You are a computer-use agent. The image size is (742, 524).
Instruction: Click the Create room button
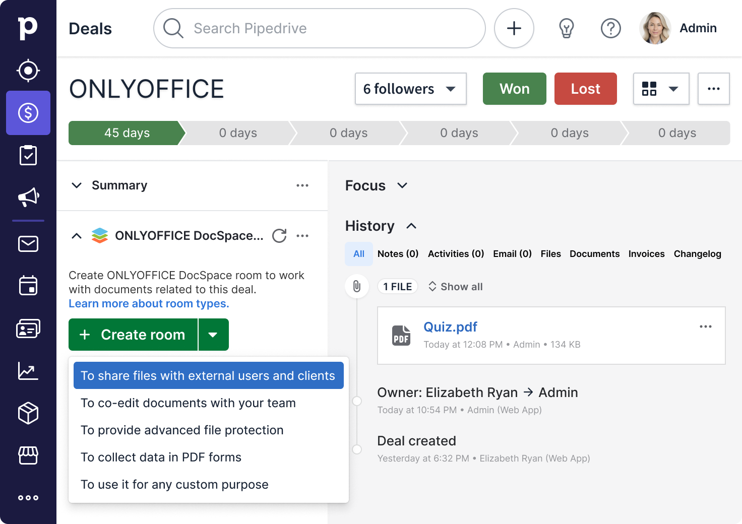click(x=133, y=335)
